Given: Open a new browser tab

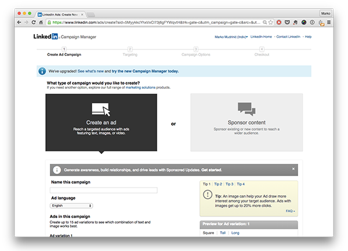Looking at the screenshot, I should [90, 15].
